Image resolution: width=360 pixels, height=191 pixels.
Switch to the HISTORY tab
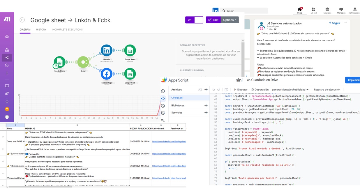click(x=41, y=30)
